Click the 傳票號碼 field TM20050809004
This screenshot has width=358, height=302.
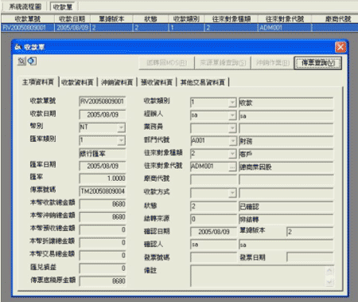[x=103, y=191]
